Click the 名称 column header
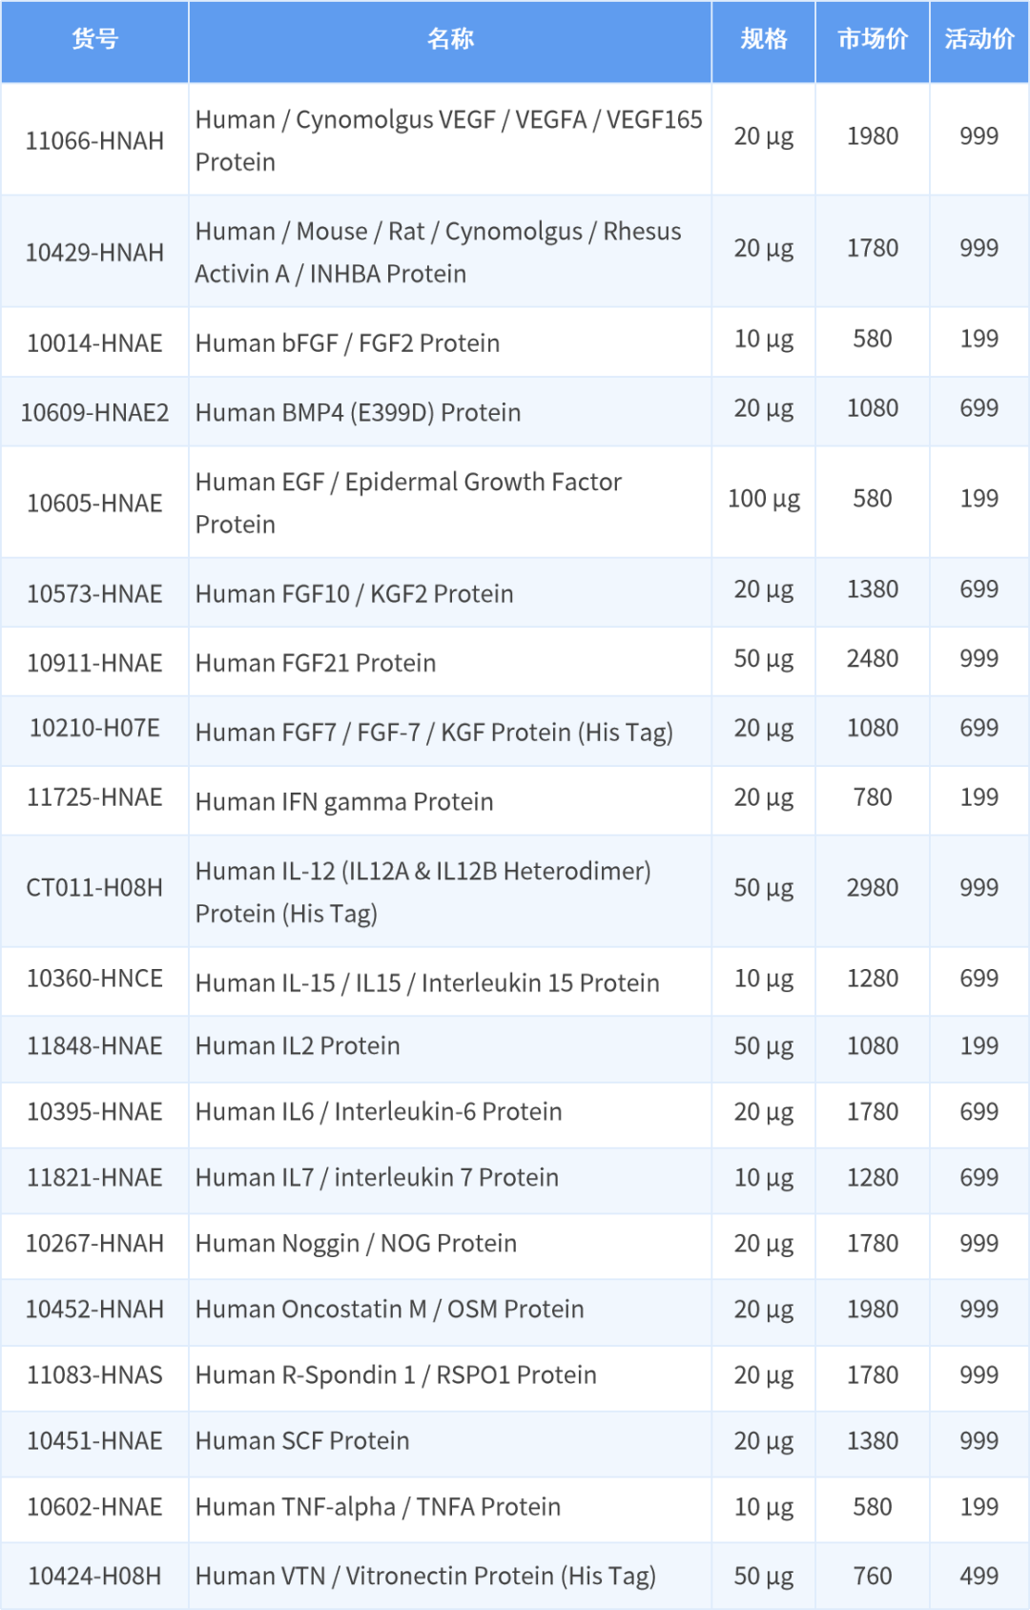The height and width of the screenshot is (1610, 1030). click(450, 39)
